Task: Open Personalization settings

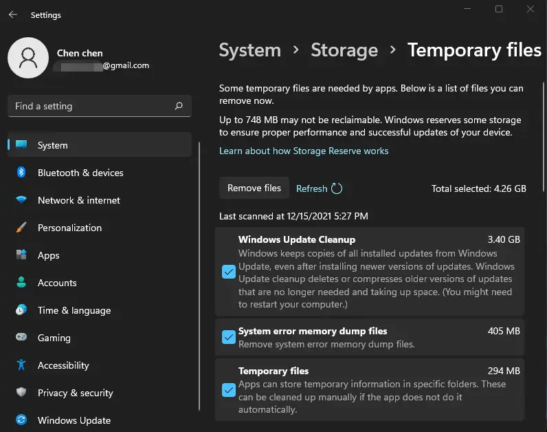Action: tap(100, 228)
